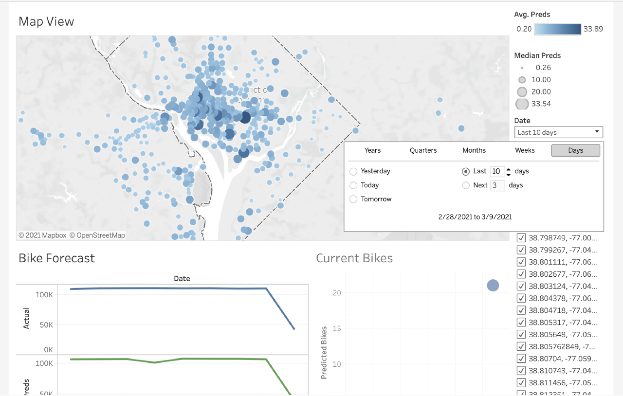
Task: Uncheck the "38.811456, -77.05..." checkbox
Action: [x=521, y=383]
